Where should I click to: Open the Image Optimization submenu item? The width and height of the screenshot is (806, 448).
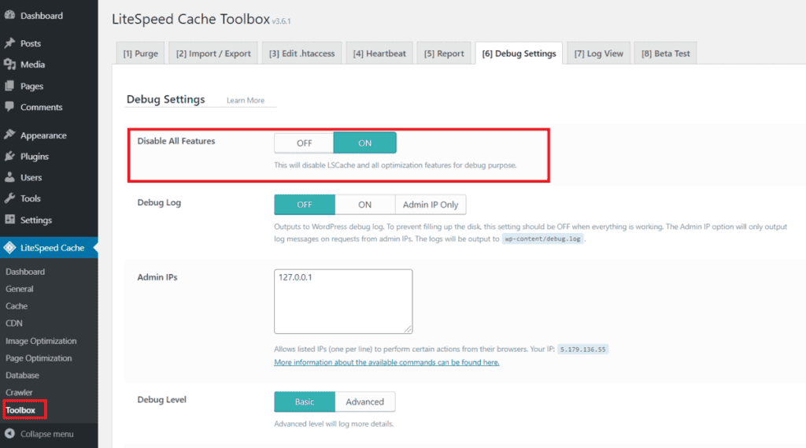[41, 341]
